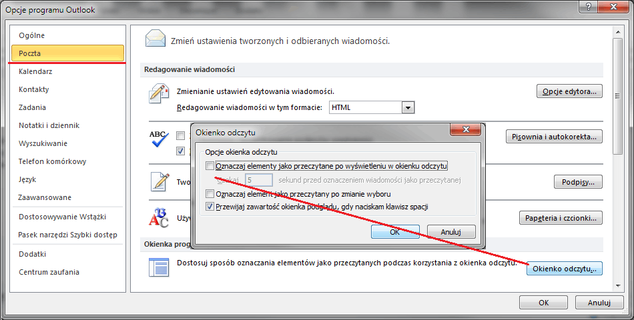Click the seconds wait input field
This screenshot has width=634, height=320.
(259, 180)
